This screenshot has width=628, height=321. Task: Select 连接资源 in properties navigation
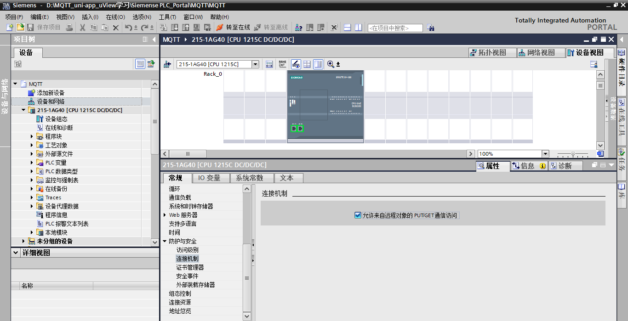[180, 302]
